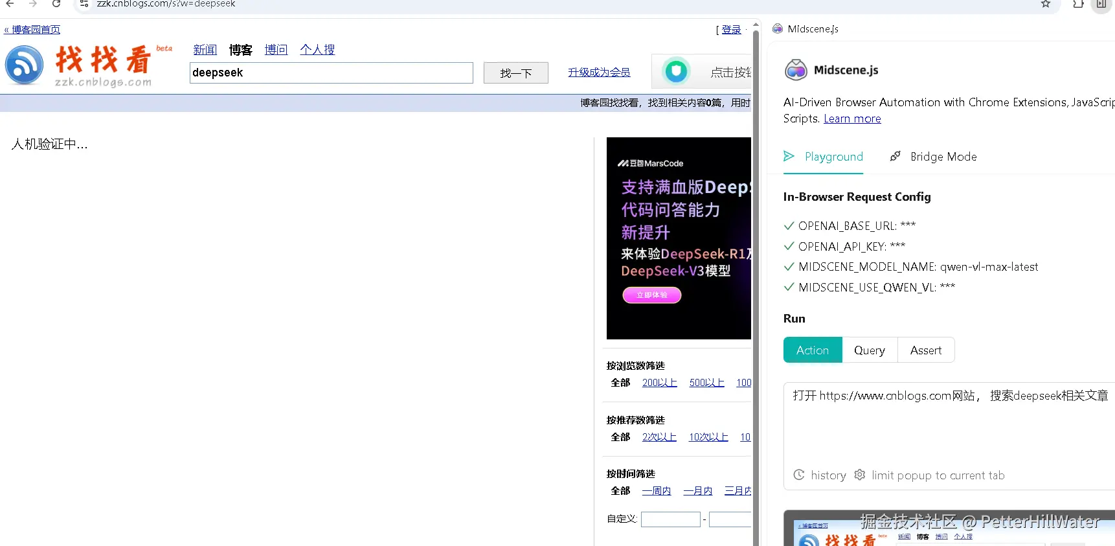Click the browser address bar URL
Screen dimensions: 1115x546
coord(166,4)
